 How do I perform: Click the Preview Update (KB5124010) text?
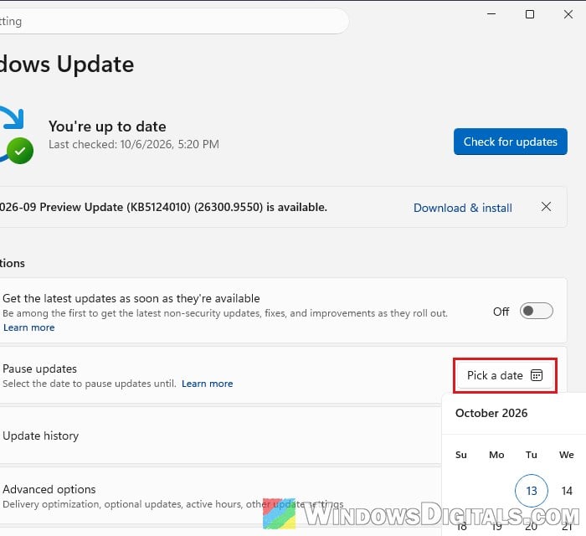163,207
